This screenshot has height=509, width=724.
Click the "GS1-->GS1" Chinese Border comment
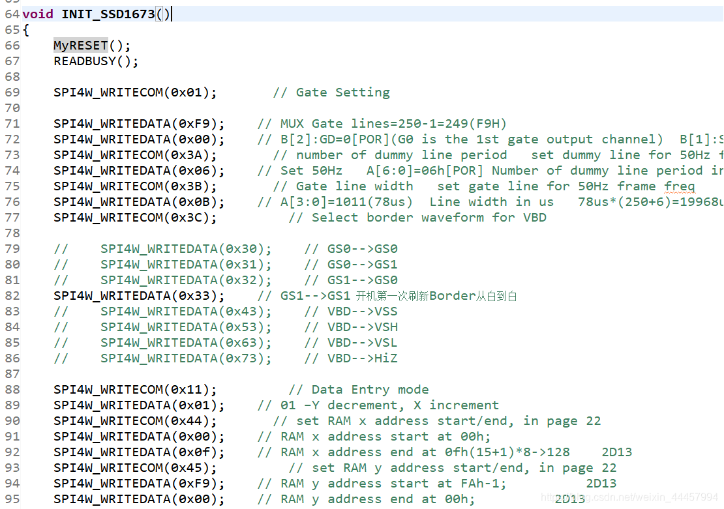(387, 296)
